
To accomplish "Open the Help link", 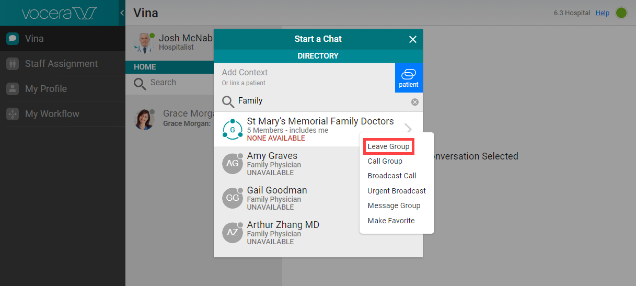I will coord(602,13).
